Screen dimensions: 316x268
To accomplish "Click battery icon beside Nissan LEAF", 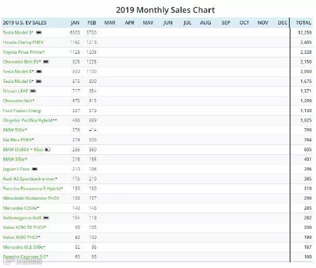I will pyautogui.click(x=33, y=91).
